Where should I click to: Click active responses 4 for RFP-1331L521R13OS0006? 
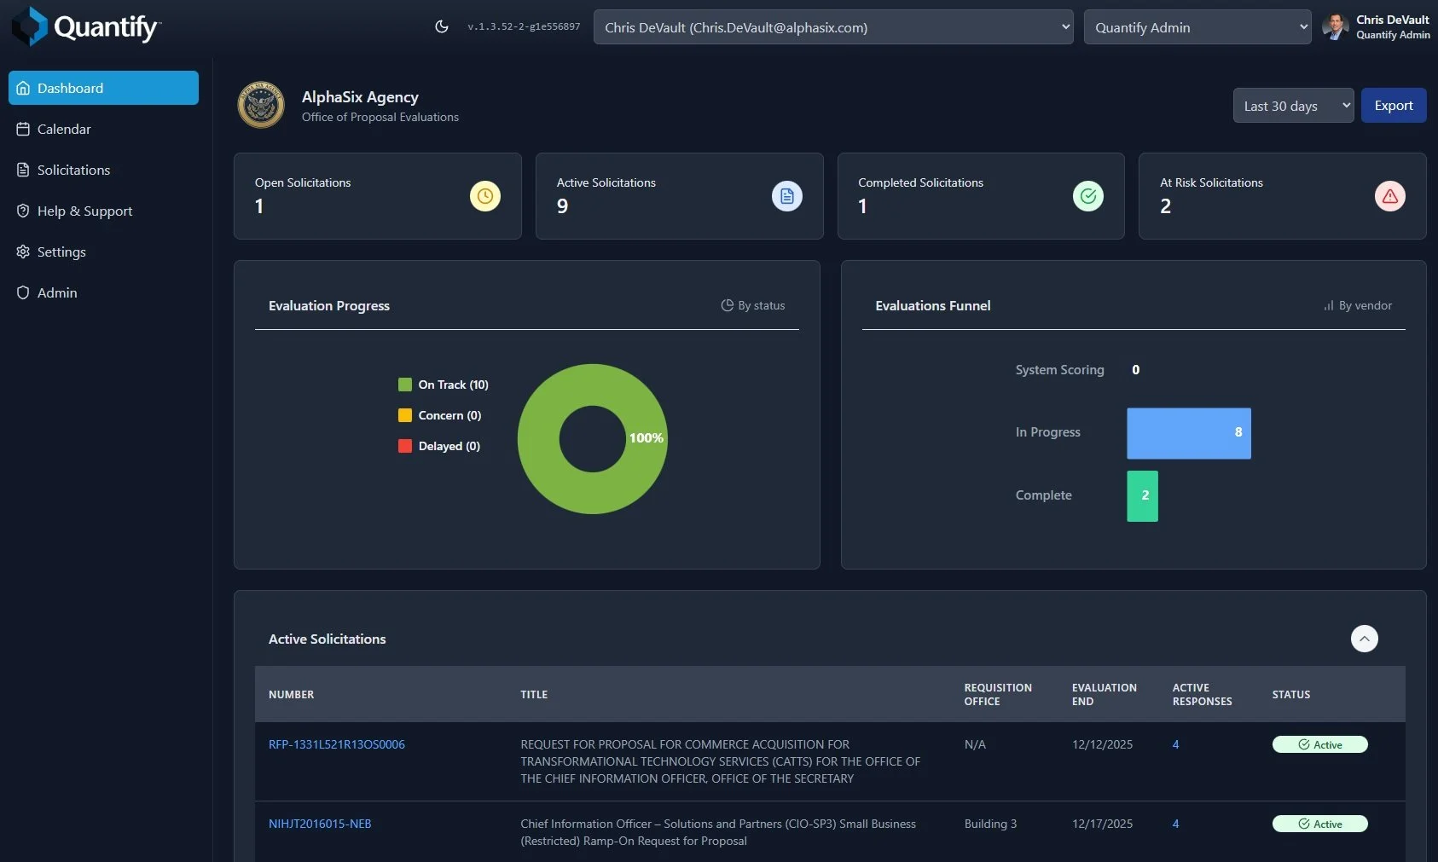pos(1175,744)
